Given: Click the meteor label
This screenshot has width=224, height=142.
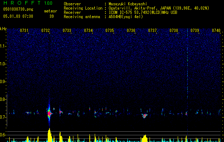Looking at the screenshot, I should point(51,11).
